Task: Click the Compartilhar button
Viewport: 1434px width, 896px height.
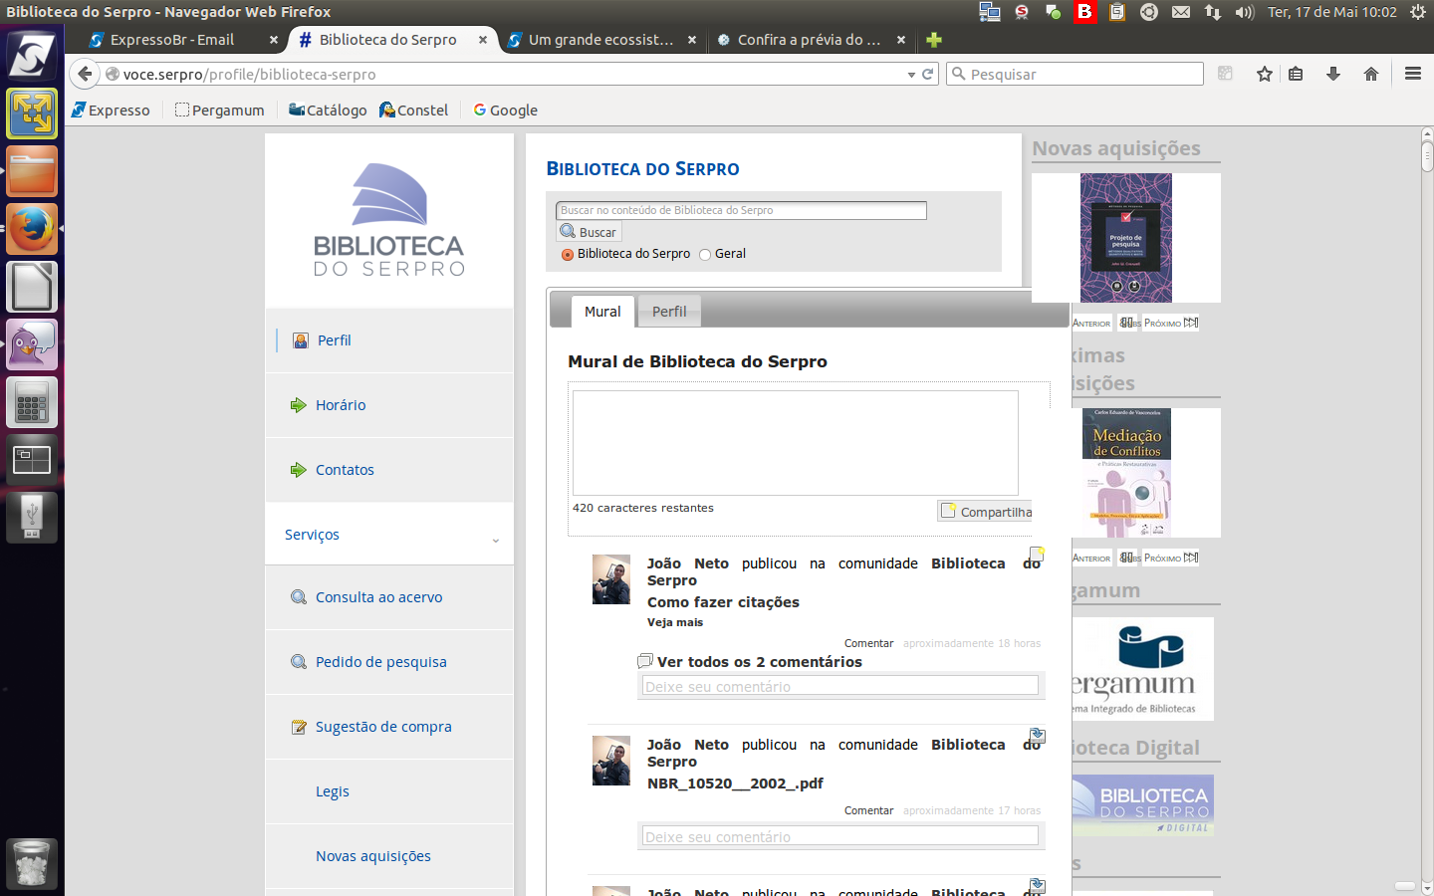Action: coord(986,511)
